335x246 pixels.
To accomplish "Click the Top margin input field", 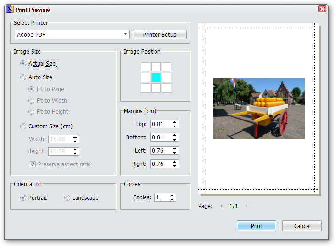I will click(x=161, y=124).
